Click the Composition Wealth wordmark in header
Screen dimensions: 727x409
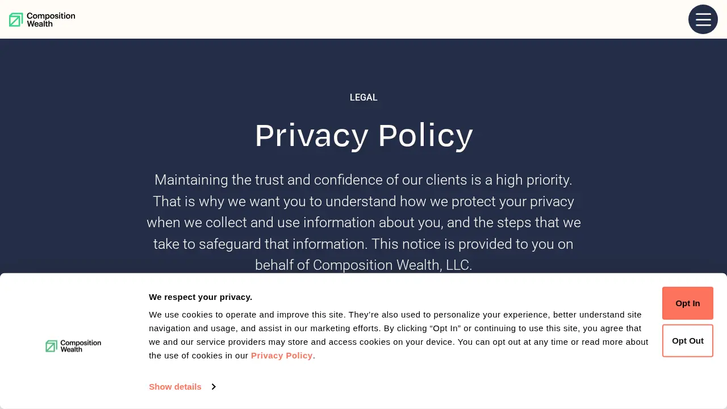point(51,20)
